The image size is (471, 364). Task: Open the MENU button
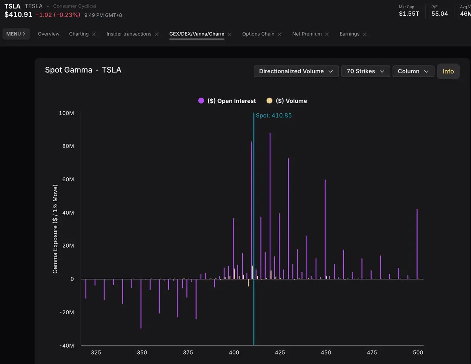(x=16, y=34)
